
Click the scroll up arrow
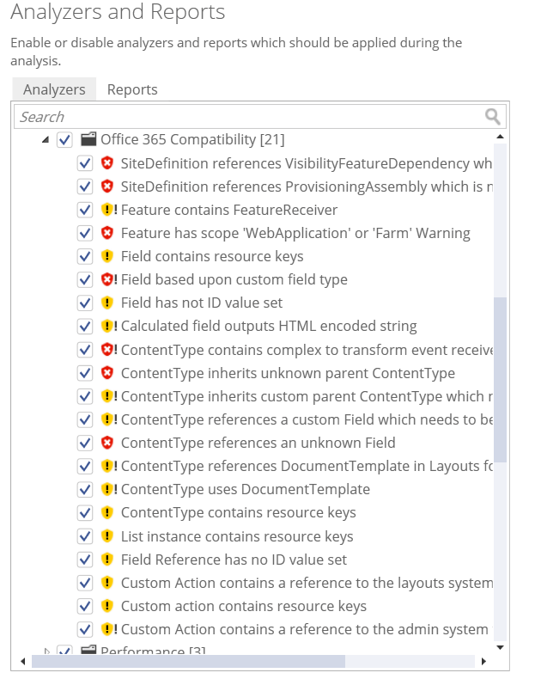point(500,137)
